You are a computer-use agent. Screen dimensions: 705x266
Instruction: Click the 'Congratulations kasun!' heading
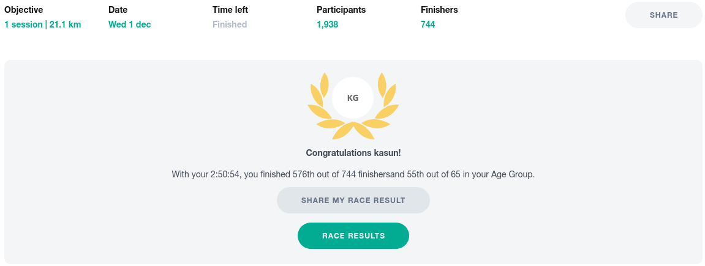pos(353,153)
